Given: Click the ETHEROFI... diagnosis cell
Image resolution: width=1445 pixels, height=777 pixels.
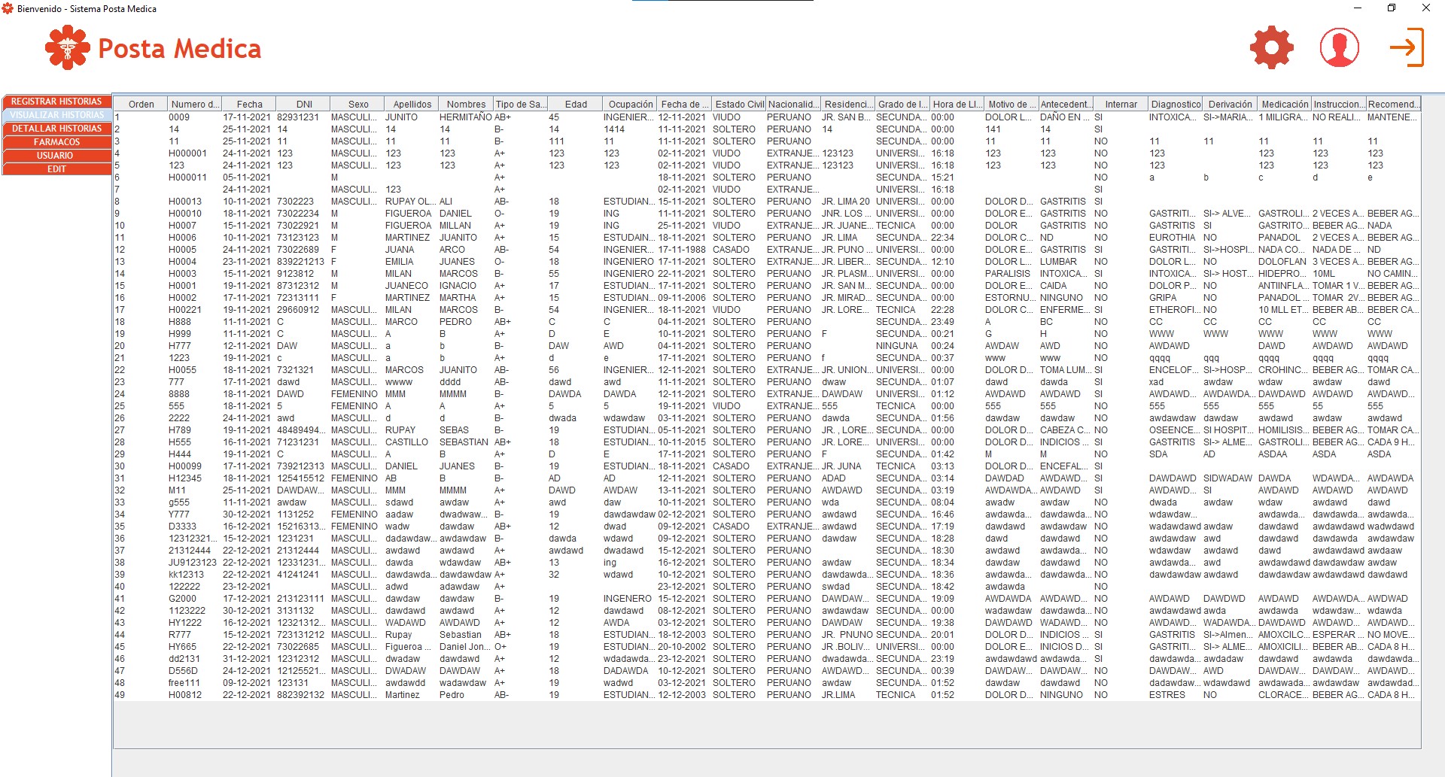Looking at the screenshot, I should (1175, 310).
